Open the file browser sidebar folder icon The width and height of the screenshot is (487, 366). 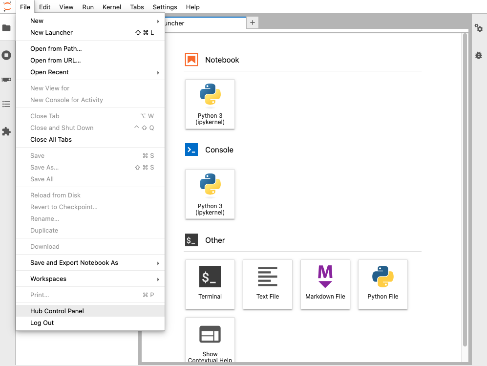[6, 28]
